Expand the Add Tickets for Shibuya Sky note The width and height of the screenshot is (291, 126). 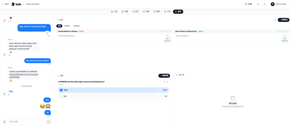coord(277,31)
